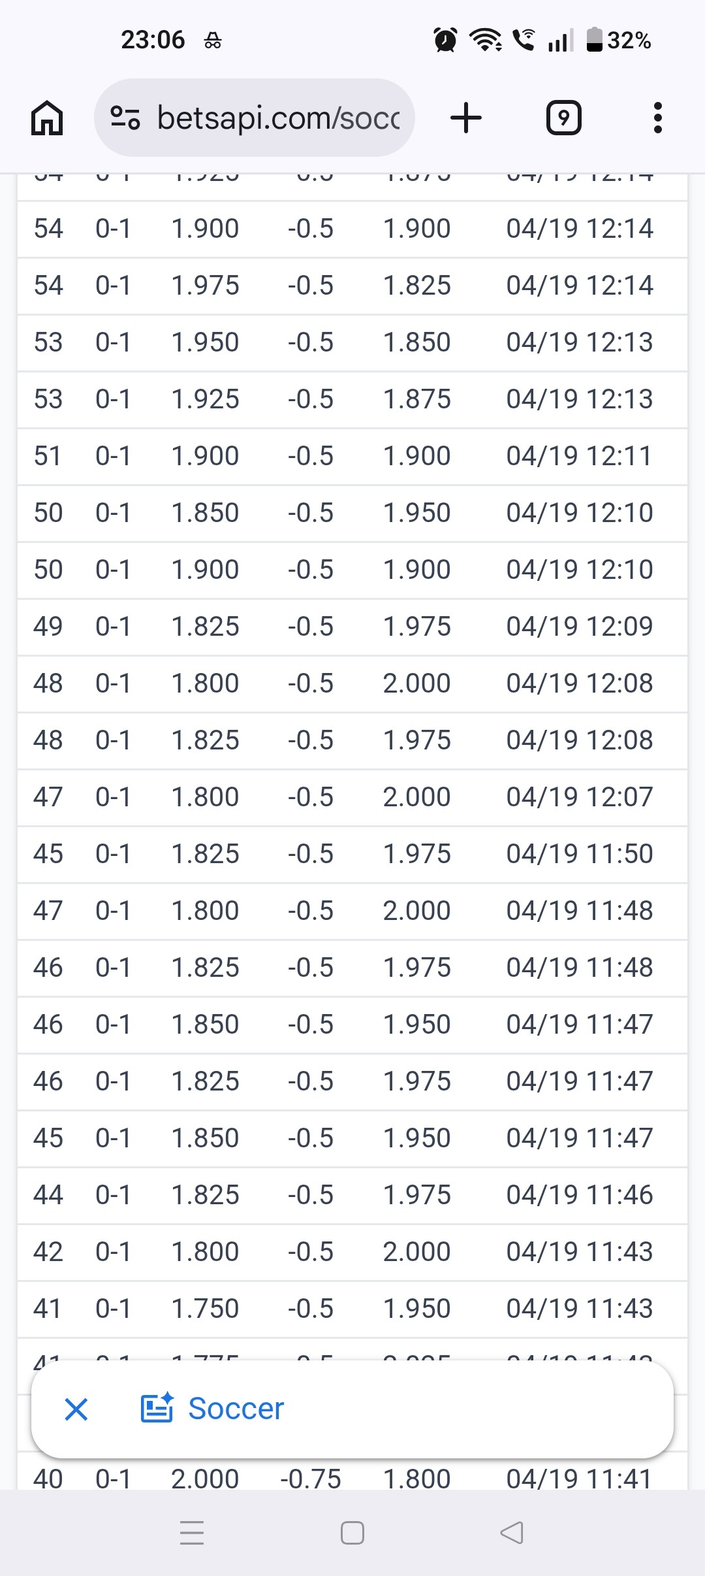Select the row timestamped 04/19 12:11

coord(352,456)
